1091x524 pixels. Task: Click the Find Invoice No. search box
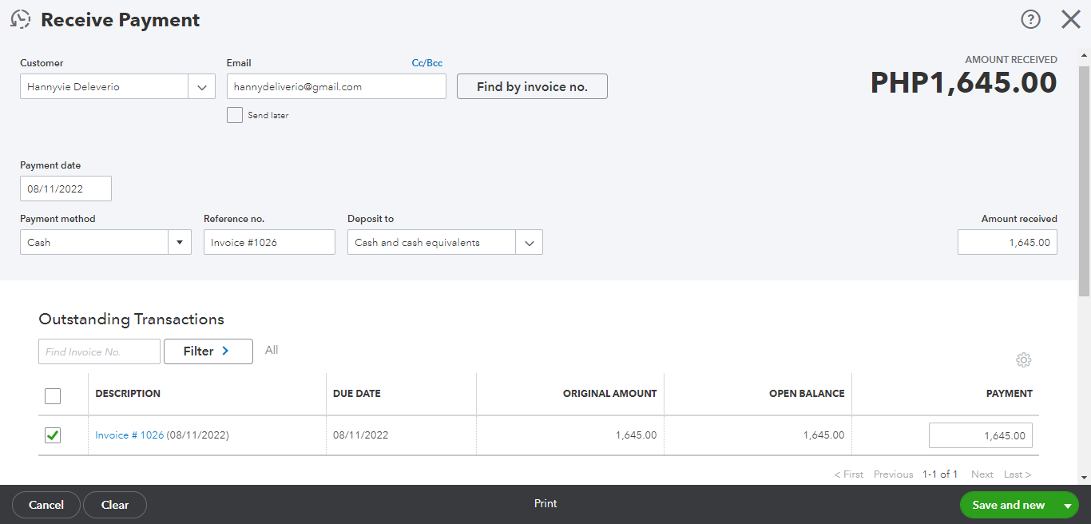point(99,351)
